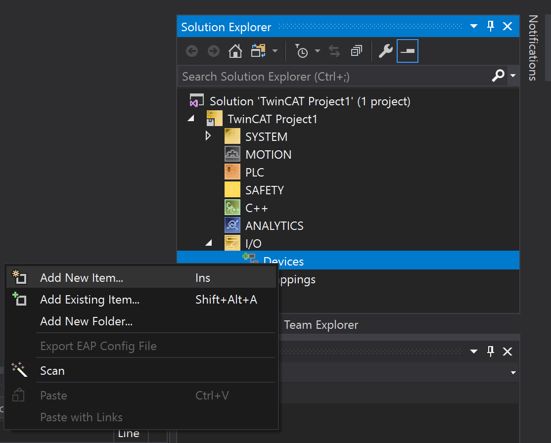Viewport: 551px width, 443px height.
Task: Select Scan in the context menu
Action: click(141, 371)
